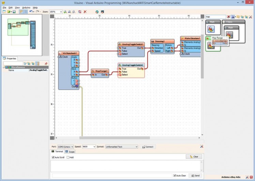This screenshot has height=181, width=255.
Task: Click the Undo arrow icon
Action: click(31, 12)
